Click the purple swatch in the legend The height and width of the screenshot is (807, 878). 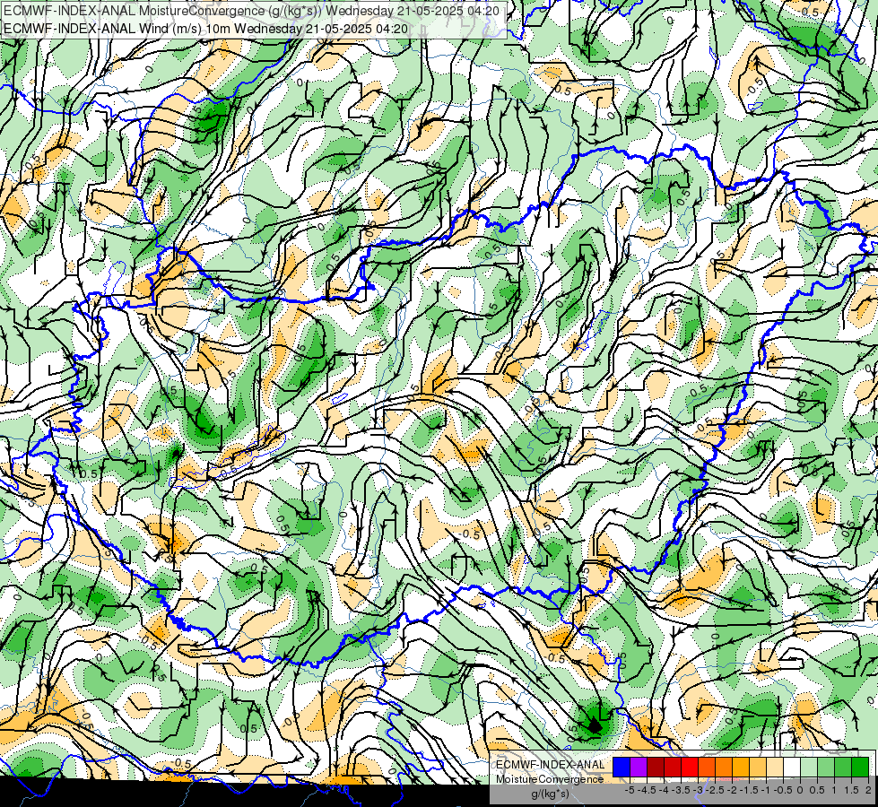[x=639, y=768]
